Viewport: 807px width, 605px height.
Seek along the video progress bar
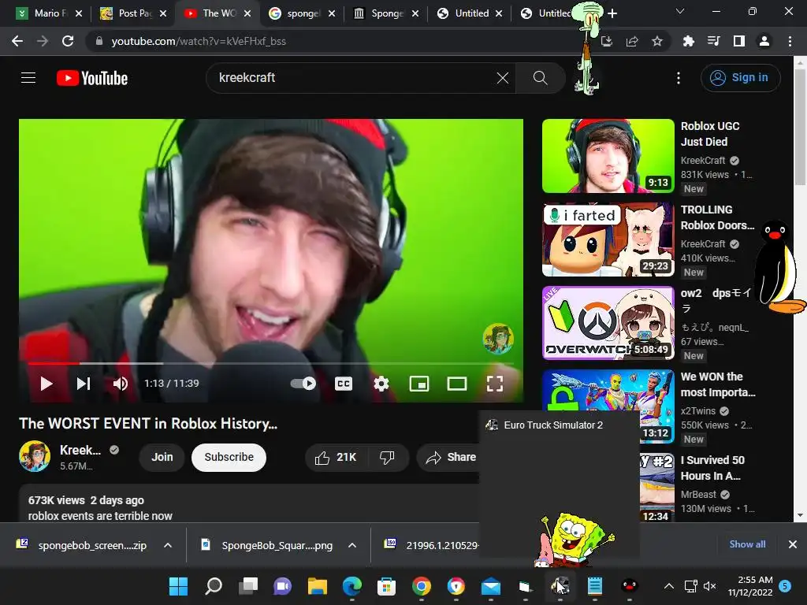click(271, 363)
